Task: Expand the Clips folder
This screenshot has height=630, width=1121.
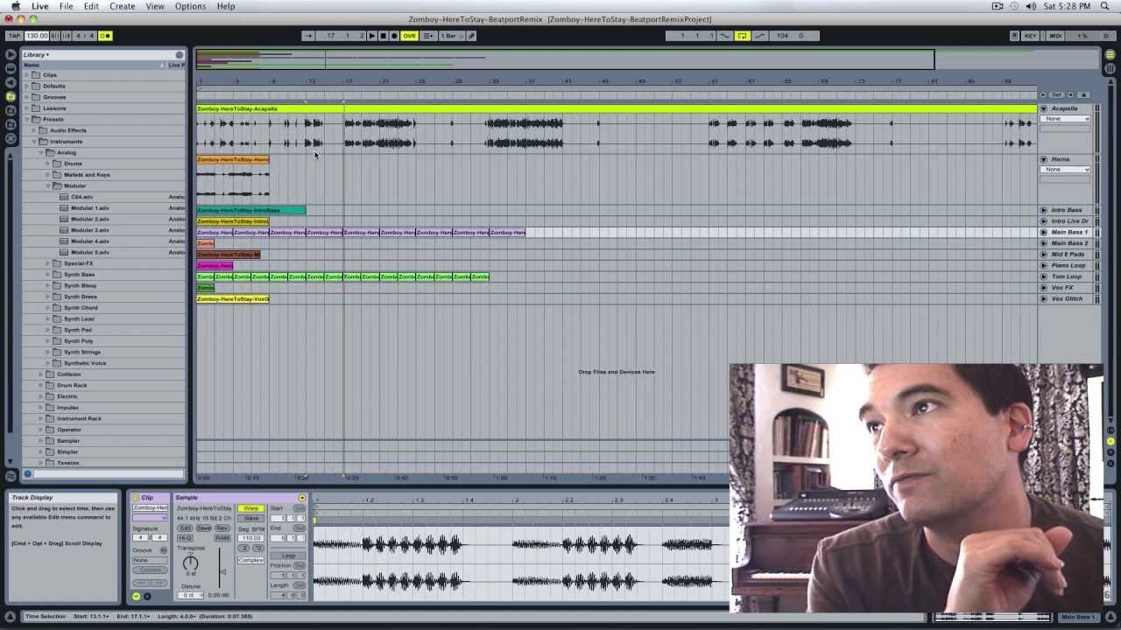Action: pos(26,75)
